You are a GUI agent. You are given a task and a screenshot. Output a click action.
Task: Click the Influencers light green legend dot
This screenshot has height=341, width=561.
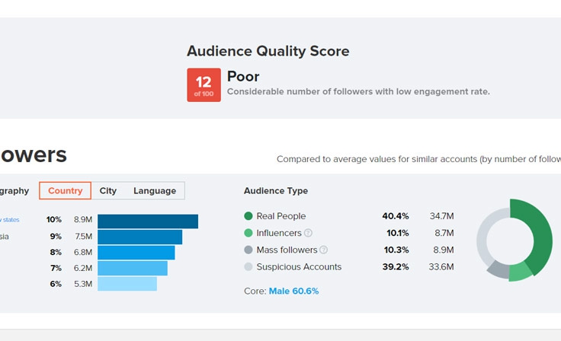pos(248,233)
